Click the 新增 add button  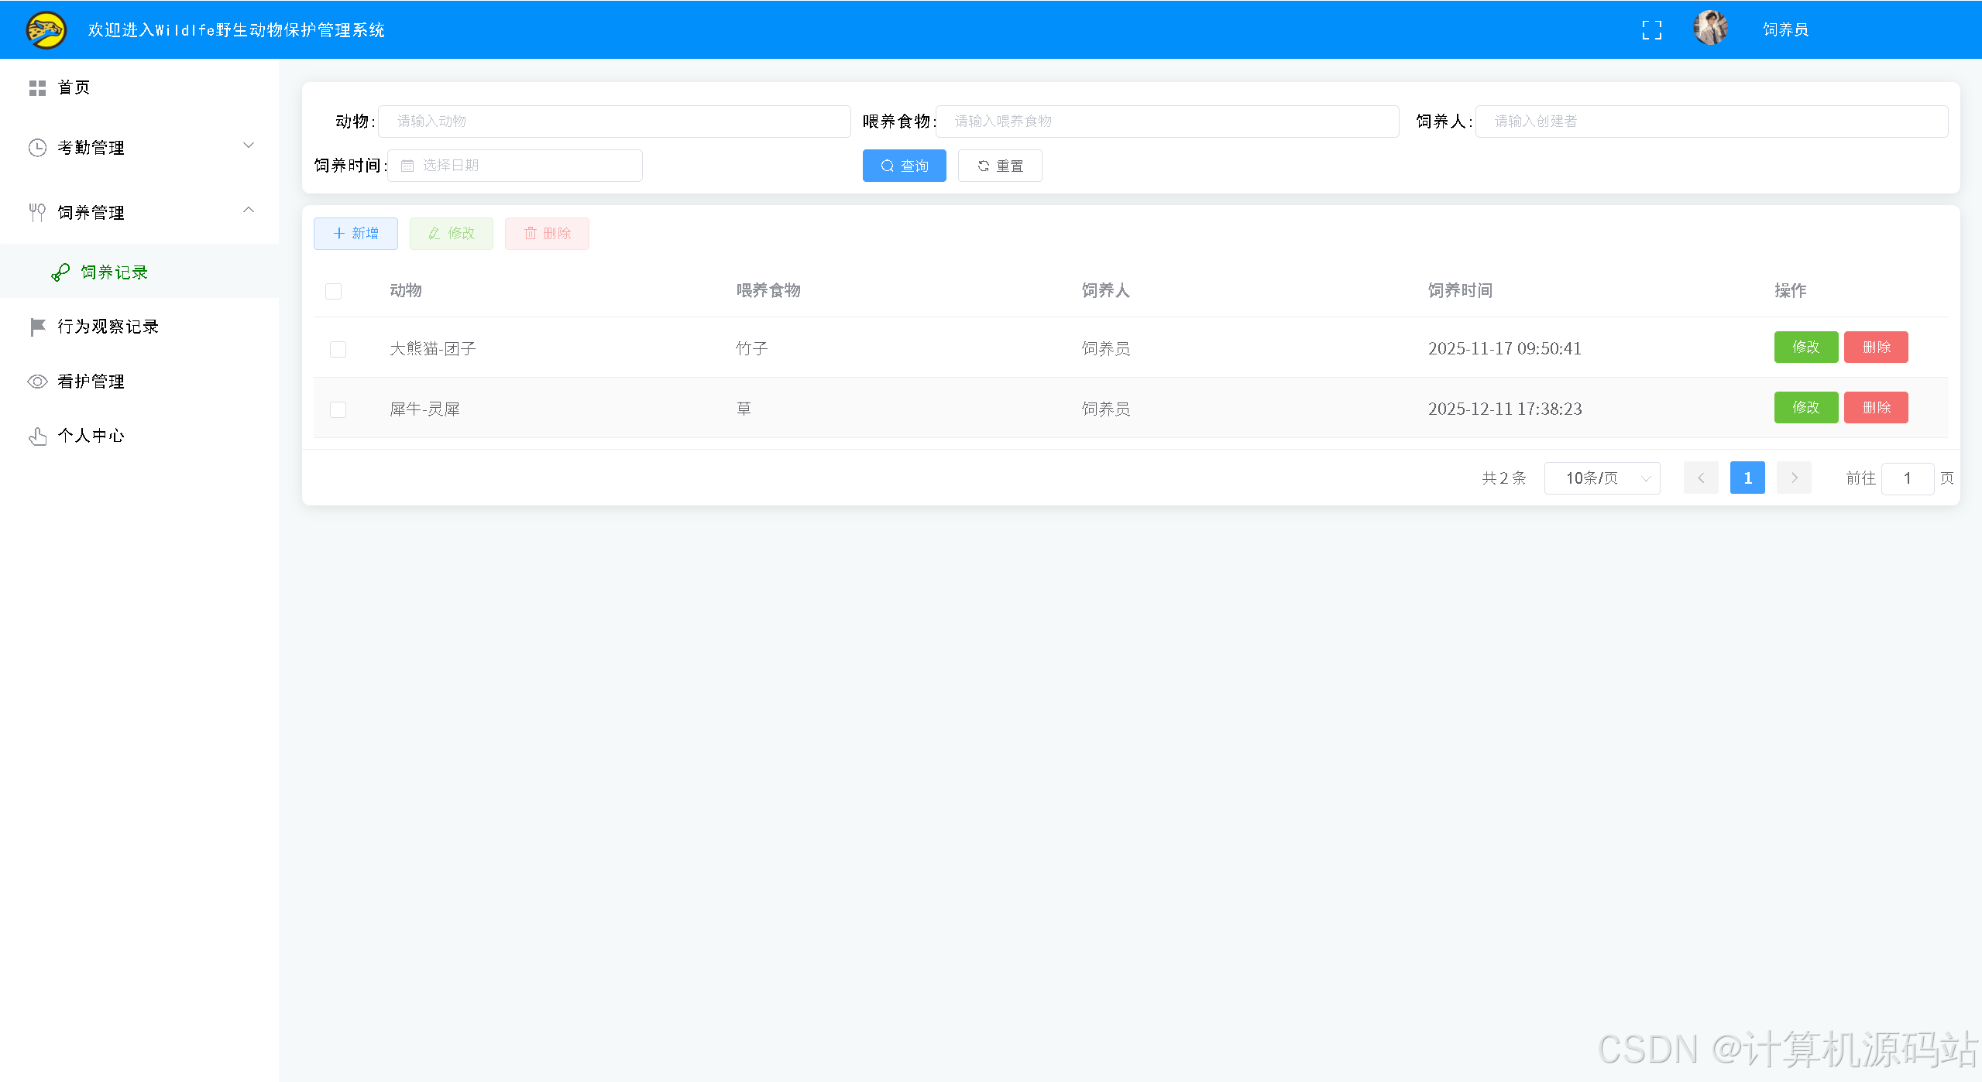(x=356, y=234)
